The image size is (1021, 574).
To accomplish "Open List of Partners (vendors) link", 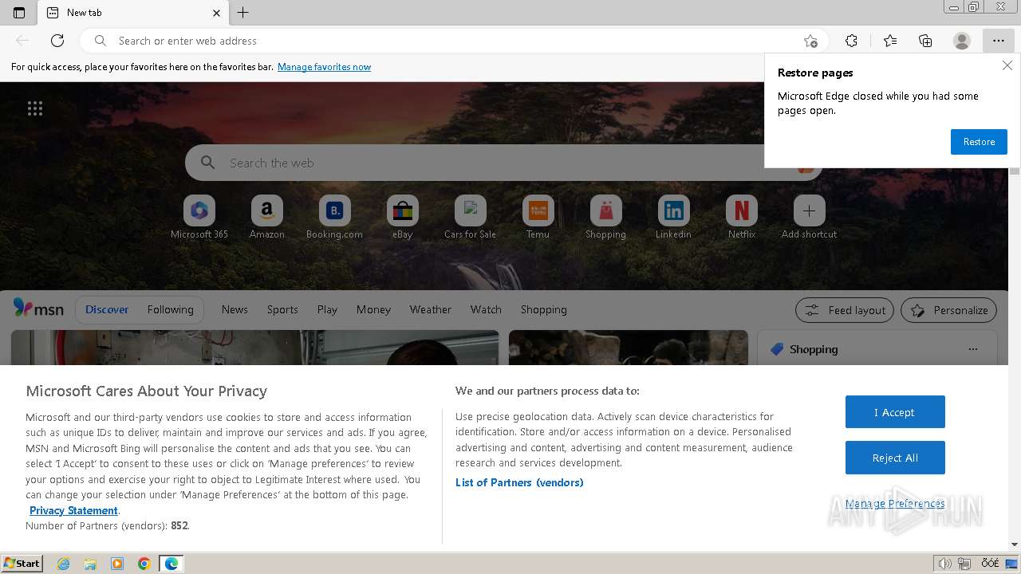I will 519,482.
